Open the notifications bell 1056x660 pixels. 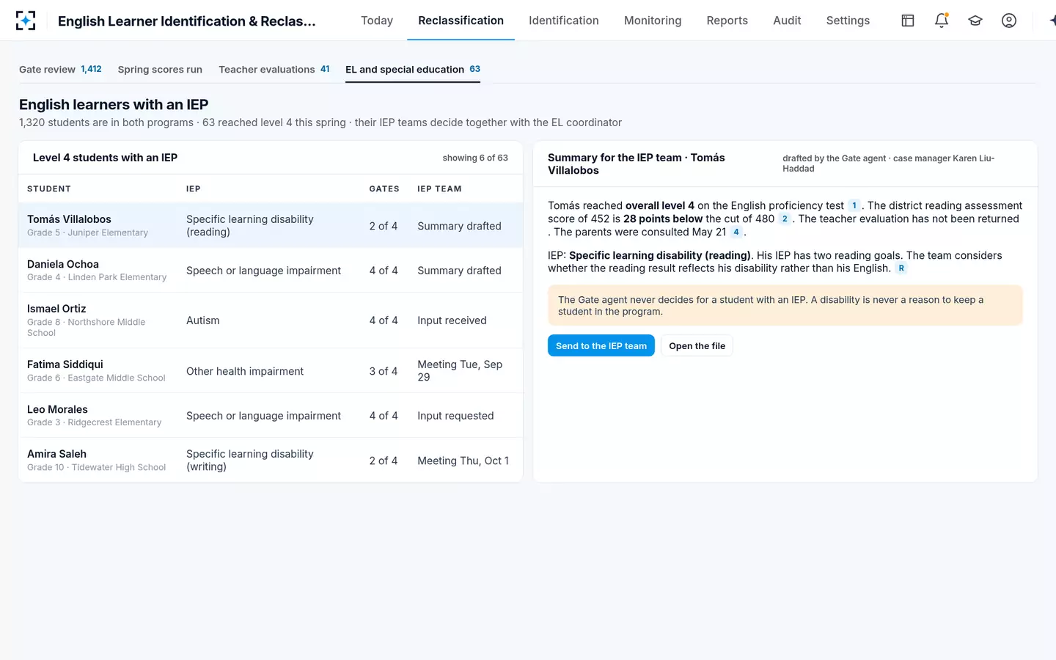(x=942, y=21)
